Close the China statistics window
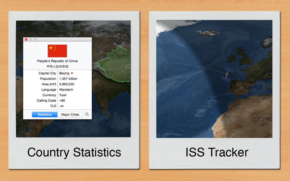Screen dimensions: 290x181 click(26, 39)
